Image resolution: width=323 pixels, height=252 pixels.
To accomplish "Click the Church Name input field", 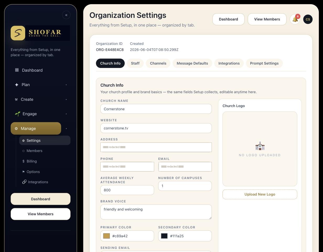I will click(x=156, y=109).
